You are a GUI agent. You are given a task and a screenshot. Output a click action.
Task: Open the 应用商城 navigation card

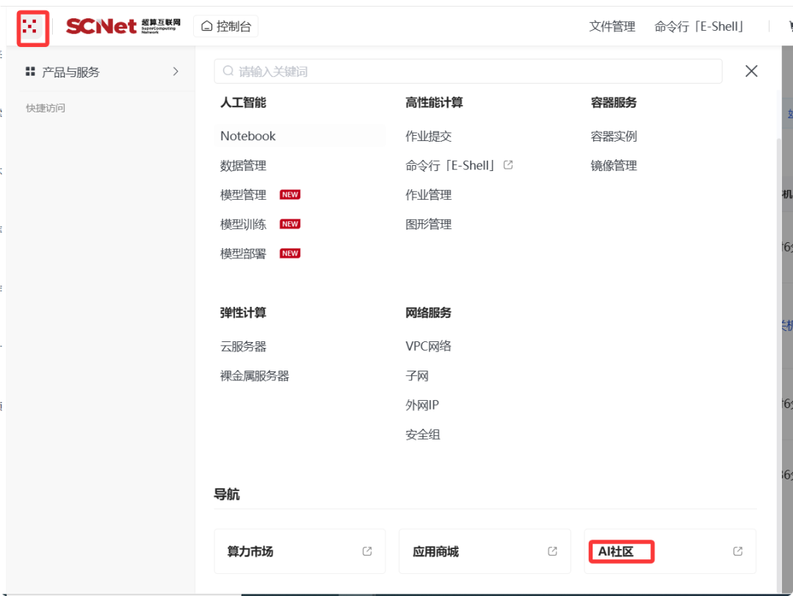485,551
